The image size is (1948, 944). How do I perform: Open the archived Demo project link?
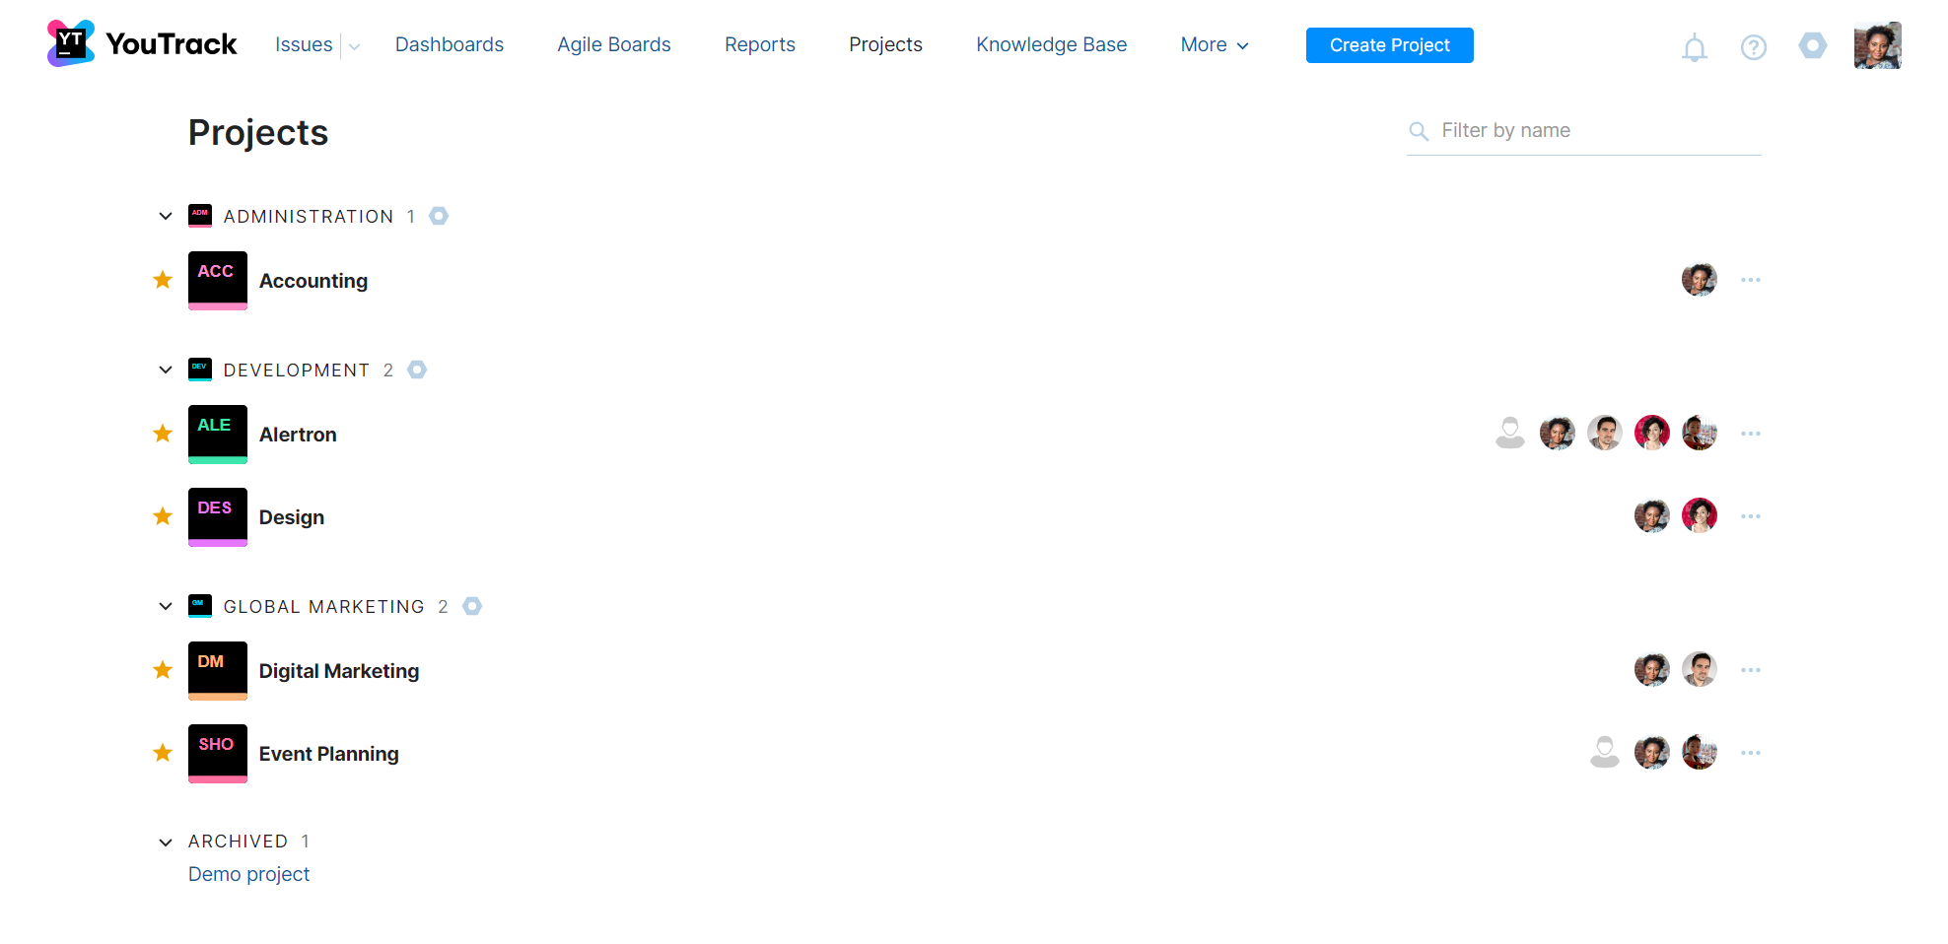pyautogui.click(x=248, y=874)
